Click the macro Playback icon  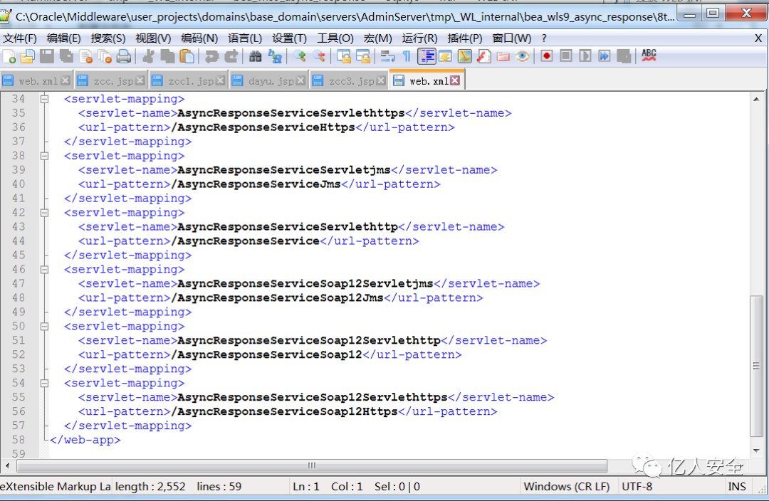point(585,56)
